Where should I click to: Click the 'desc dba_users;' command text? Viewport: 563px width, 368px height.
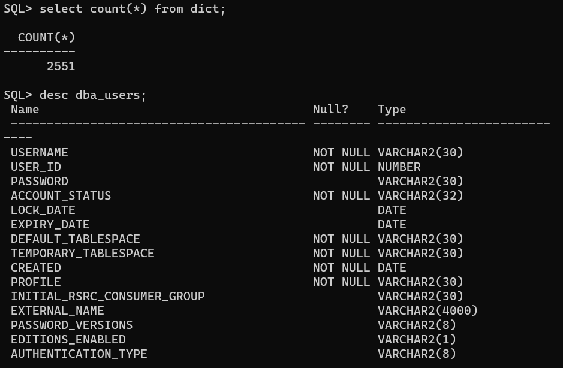click(93, 95)
